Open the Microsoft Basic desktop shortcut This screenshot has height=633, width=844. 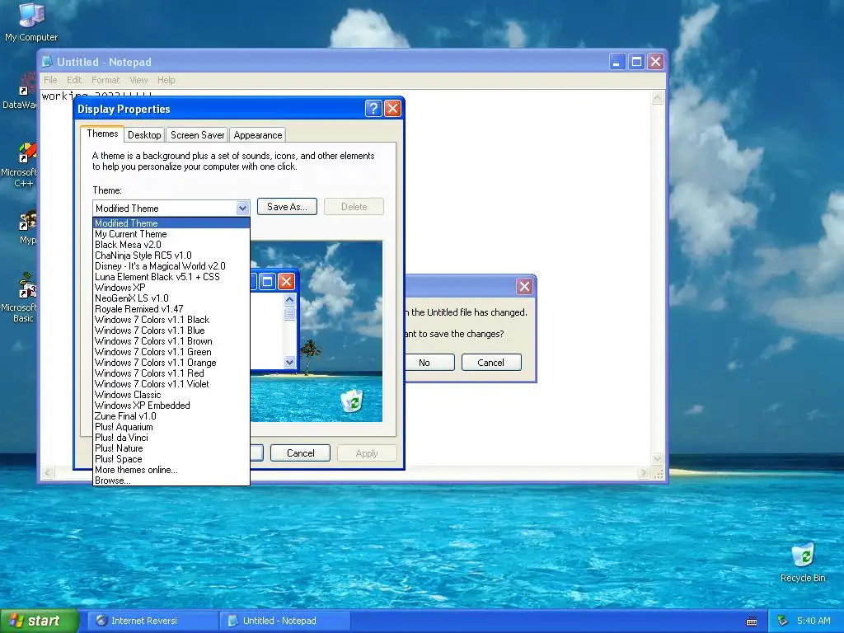pos(21,298)
